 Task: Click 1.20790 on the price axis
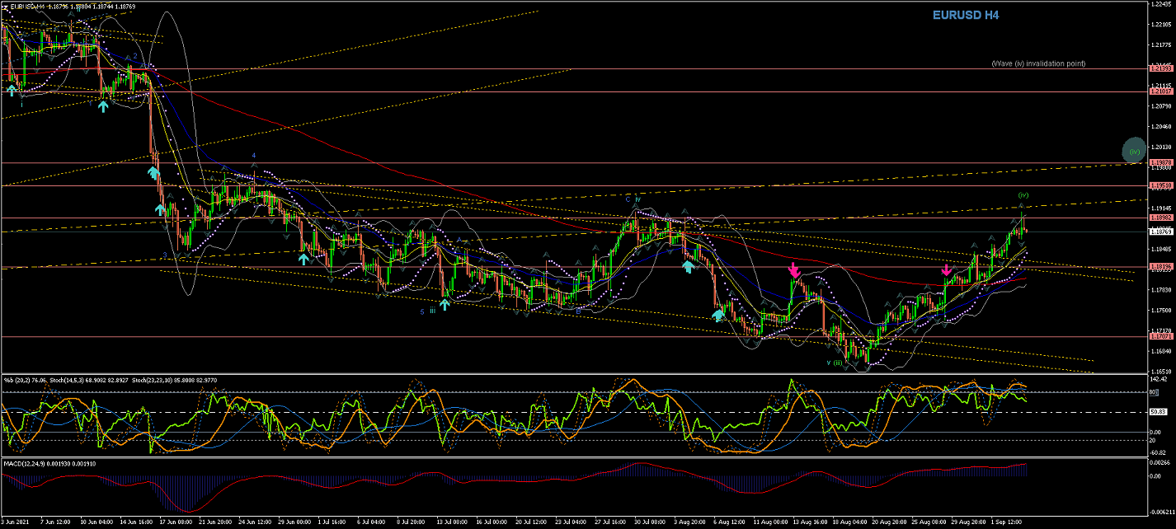[x=1161, y=105]
